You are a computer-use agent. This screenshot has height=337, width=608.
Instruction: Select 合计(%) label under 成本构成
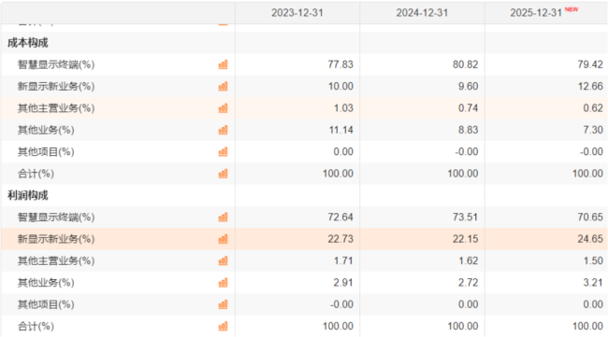[x=36, y=174]
